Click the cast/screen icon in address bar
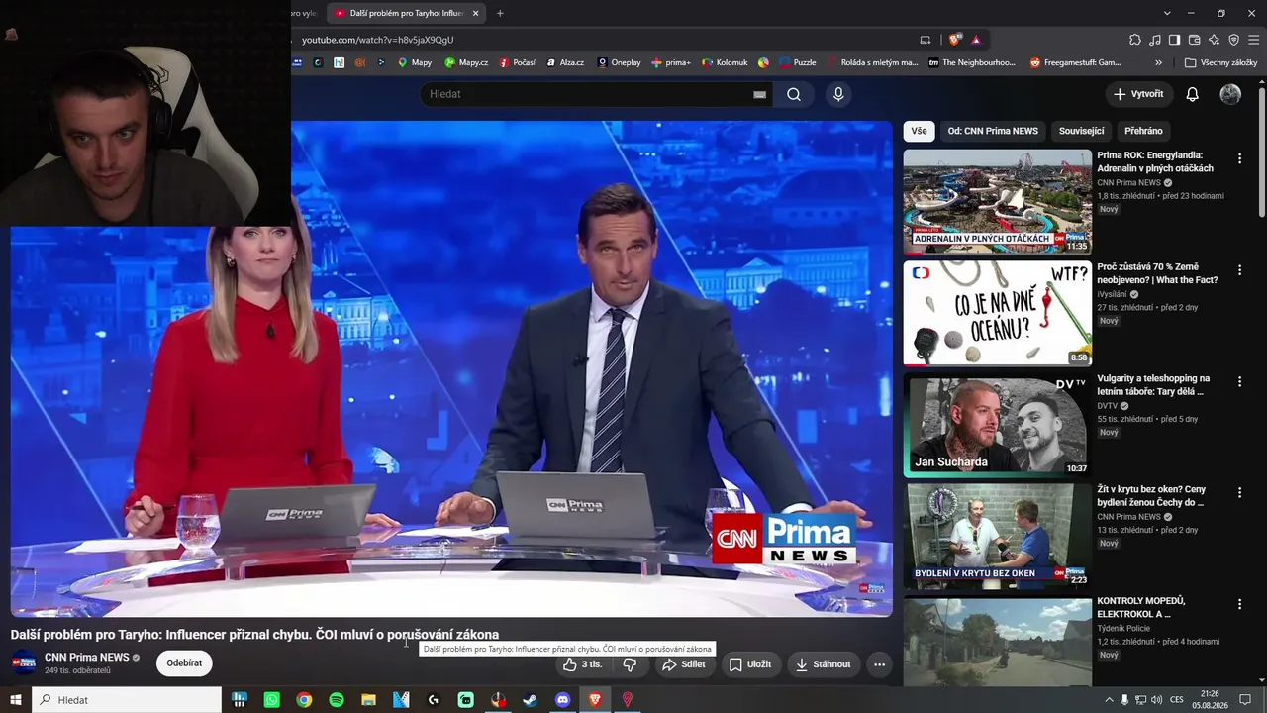 [x=926, y=40]
